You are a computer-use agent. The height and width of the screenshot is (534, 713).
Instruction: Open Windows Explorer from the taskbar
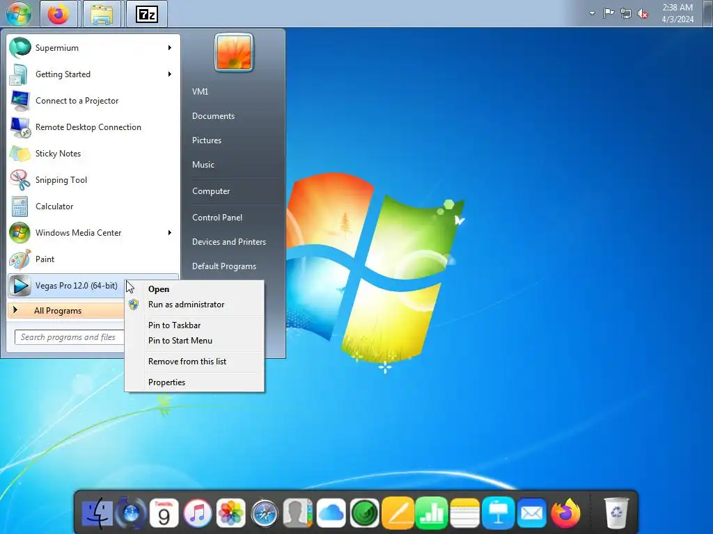coord(102,14)
